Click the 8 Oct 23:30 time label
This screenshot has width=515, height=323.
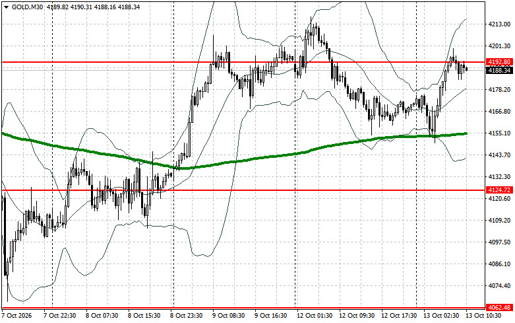pyautogui.click(x=186, y=316)
